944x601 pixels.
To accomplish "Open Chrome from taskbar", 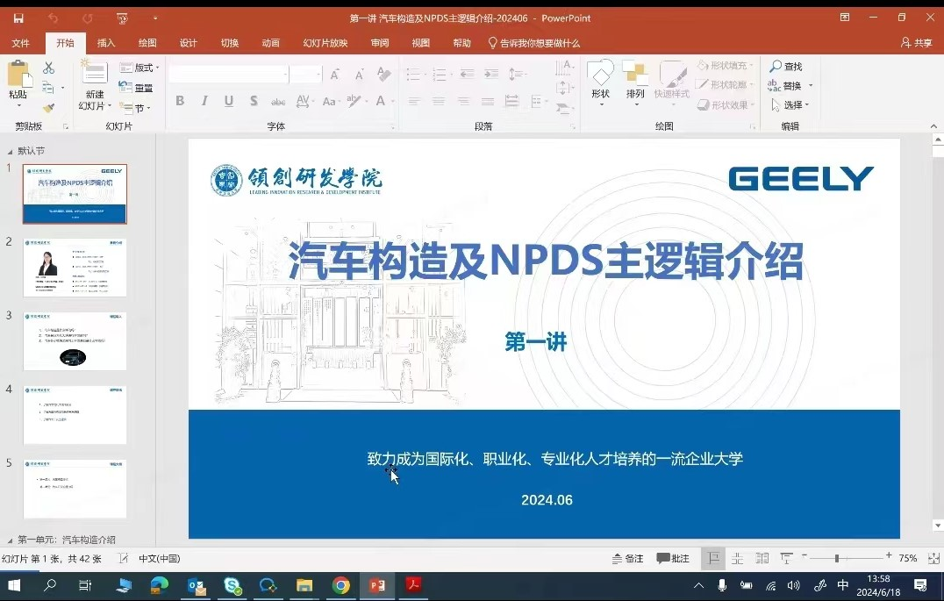I will pos(340,585).
